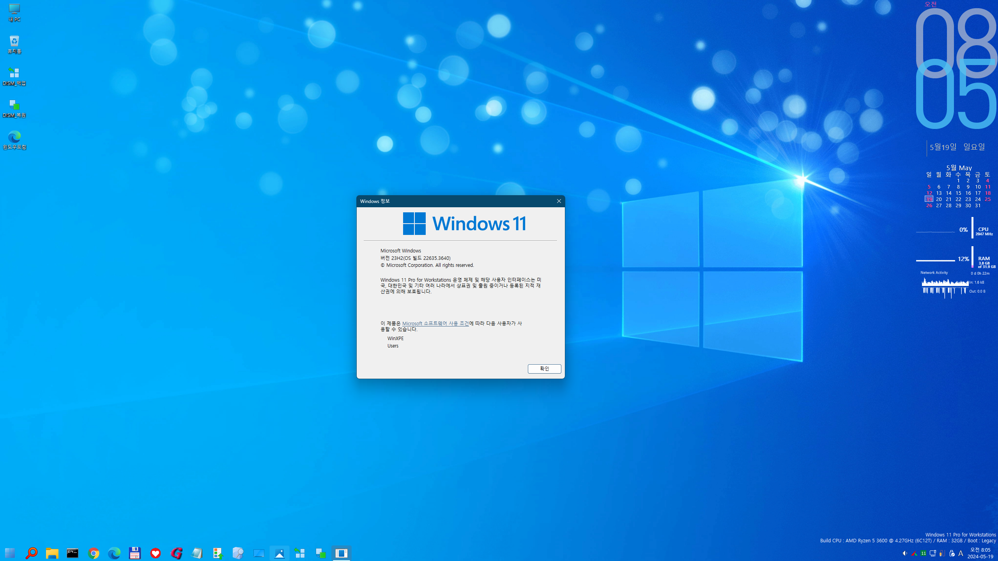Click the Windows 11 Pro for Workstations watermark text
Screen dimensions: 998x561
961,535
